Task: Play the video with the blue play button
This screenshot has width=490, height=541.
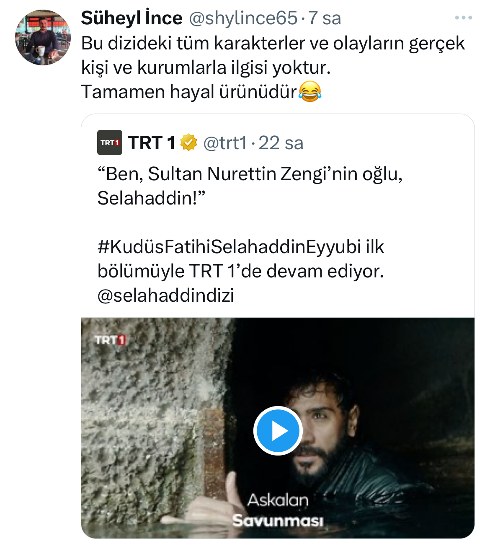Action: (x=278, y=430)
